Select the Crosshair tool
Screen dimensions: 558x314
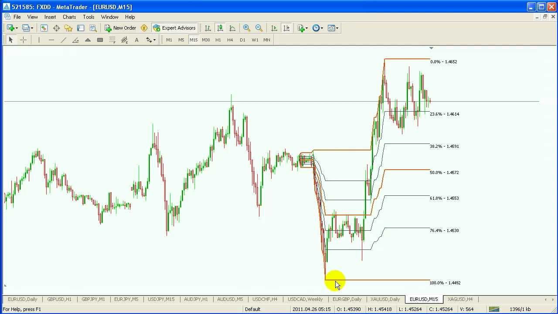coord(23,40)
